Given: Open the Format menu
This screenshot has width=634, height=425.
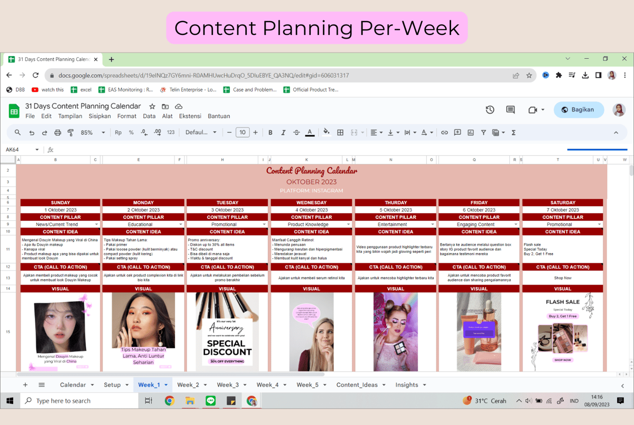Looking at the screenshot, I should [x=127, y=116].
